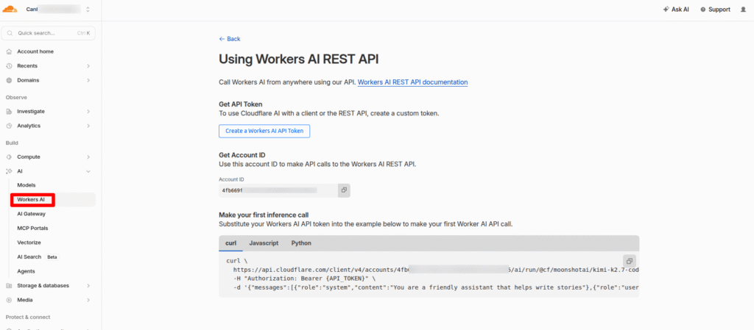The image size is (754, 330).
Task: Click the Analytics chart icon
Action: (x=9, y=126)
